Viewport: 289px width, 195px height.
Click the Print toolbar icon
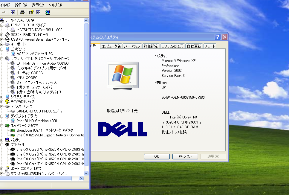(22, 12)
